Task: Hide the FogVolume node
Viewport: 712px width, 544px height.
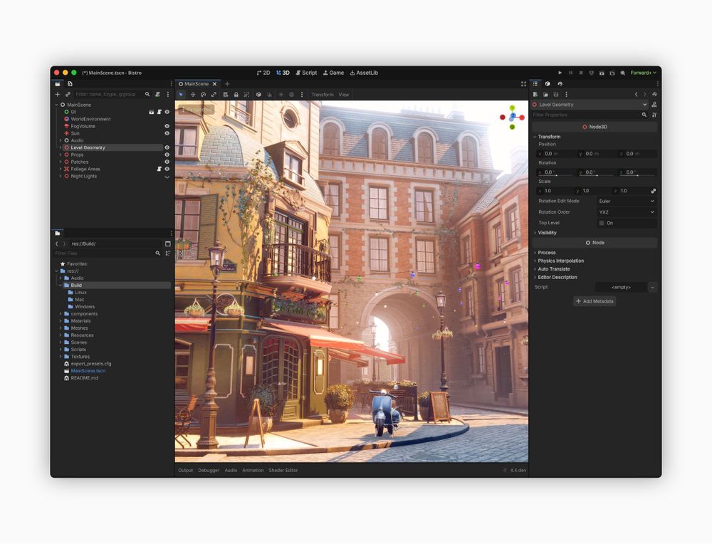Action: pos(167,126)
